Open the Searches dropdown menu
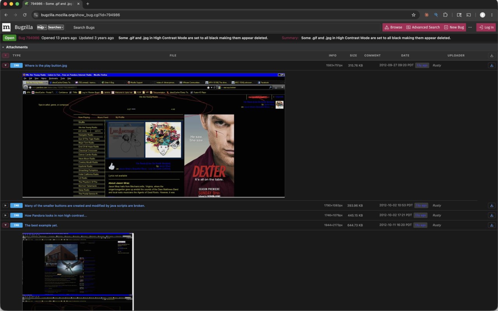This screenshot has height=311, width=498. (x=56, y=27)
